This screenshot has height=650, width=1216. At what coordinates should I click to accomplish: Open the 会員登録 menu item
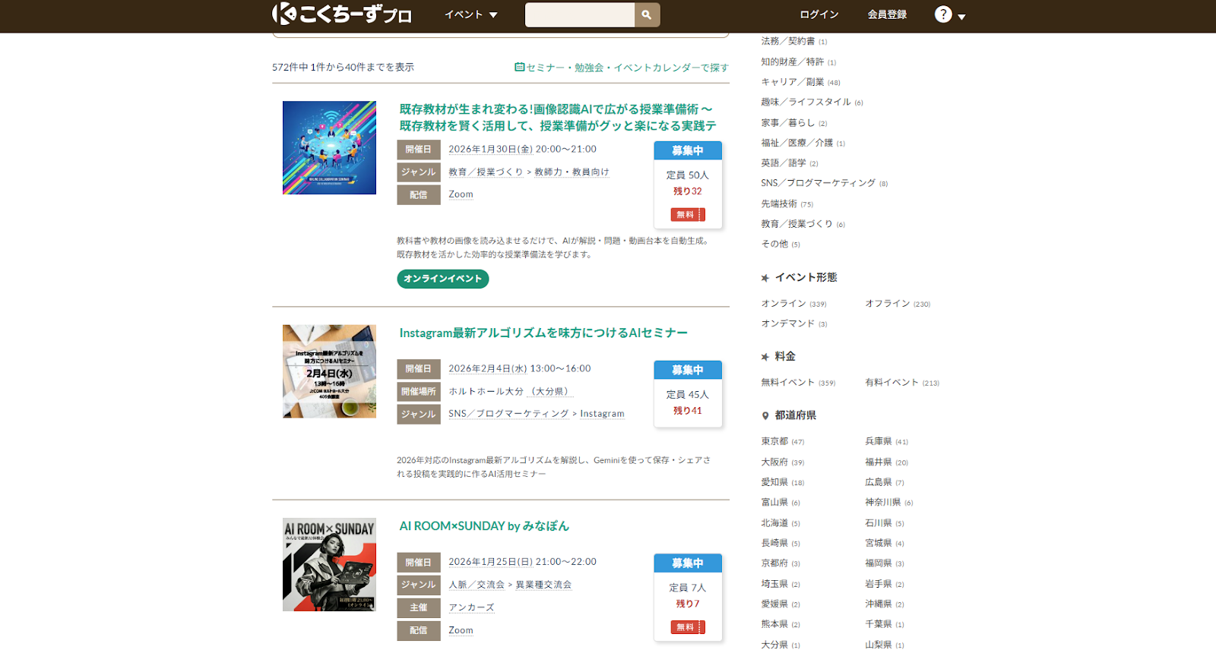coord(887,14)
